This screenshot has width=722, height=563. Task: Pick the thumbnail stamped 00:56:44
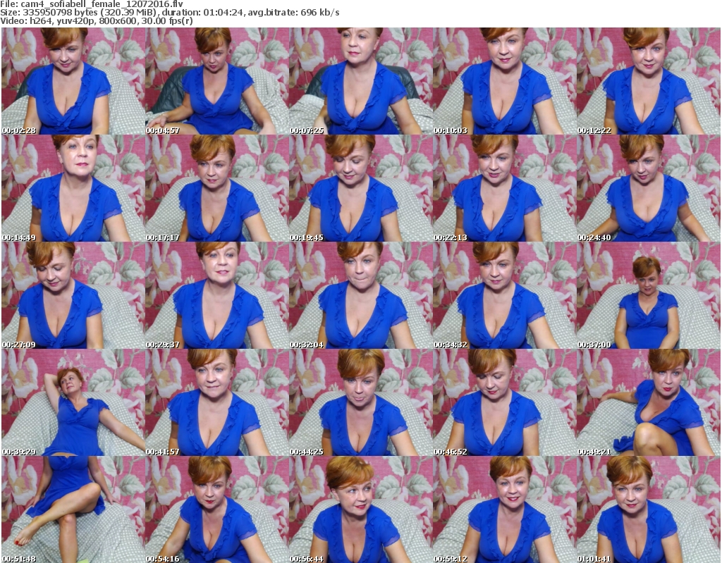tap(361, 509)
